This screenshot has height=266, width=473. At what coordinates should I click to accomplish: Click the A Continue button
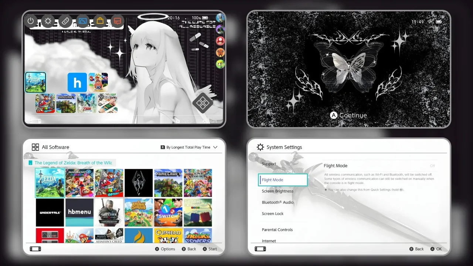(348, 115)
